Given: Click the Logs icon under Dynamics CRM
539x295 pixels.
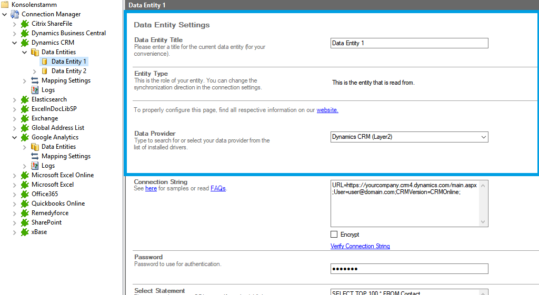Looking at the screenshot, I should pos(35,90).
